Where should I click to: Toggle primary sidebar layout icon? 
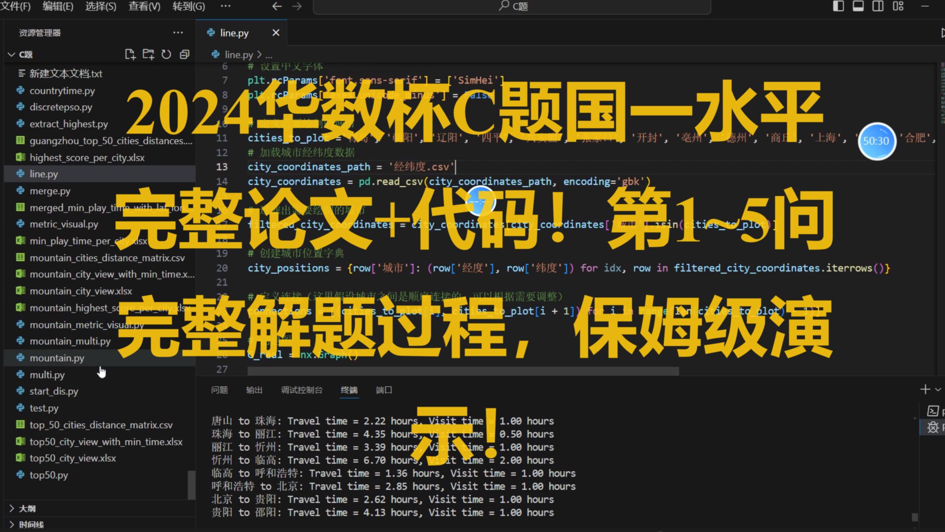click(838, 6)
